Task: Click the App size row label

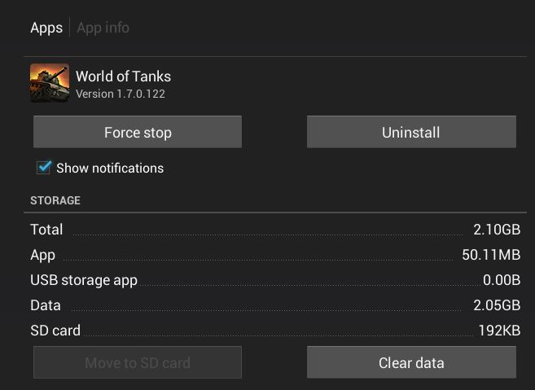Action: click(42, 255)
